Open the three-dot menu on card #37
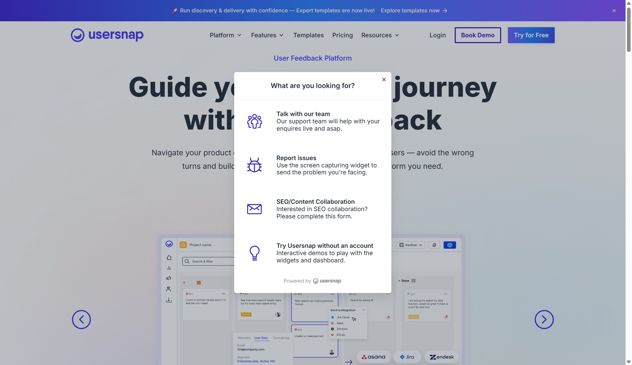This screenshot has height=365, width=632. click(x=445, y=294)
